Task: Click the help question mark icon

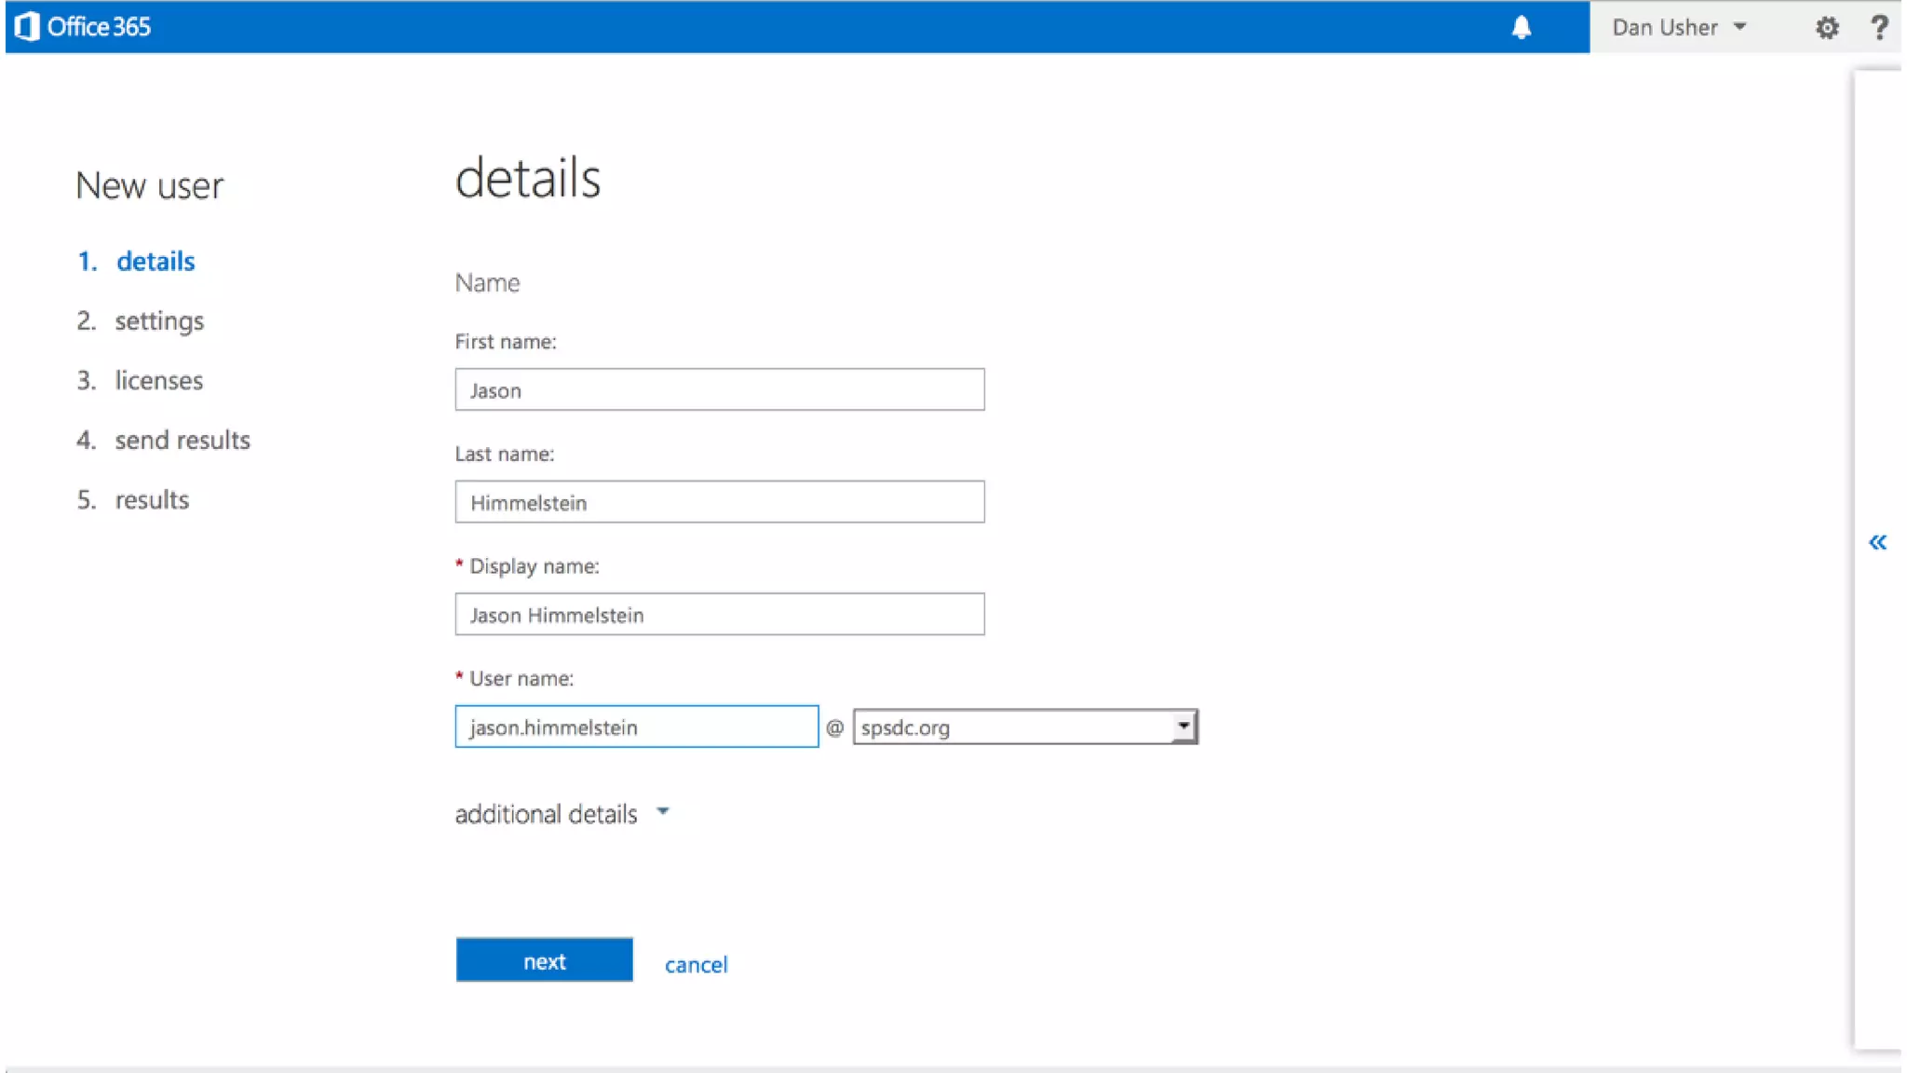Action: click(1879, 27)
